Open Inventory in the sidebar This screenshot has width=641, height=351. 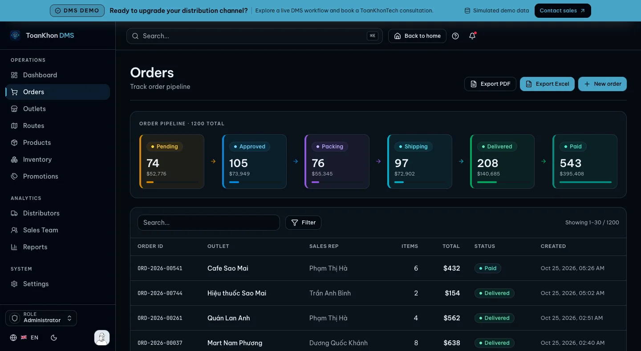57,160
